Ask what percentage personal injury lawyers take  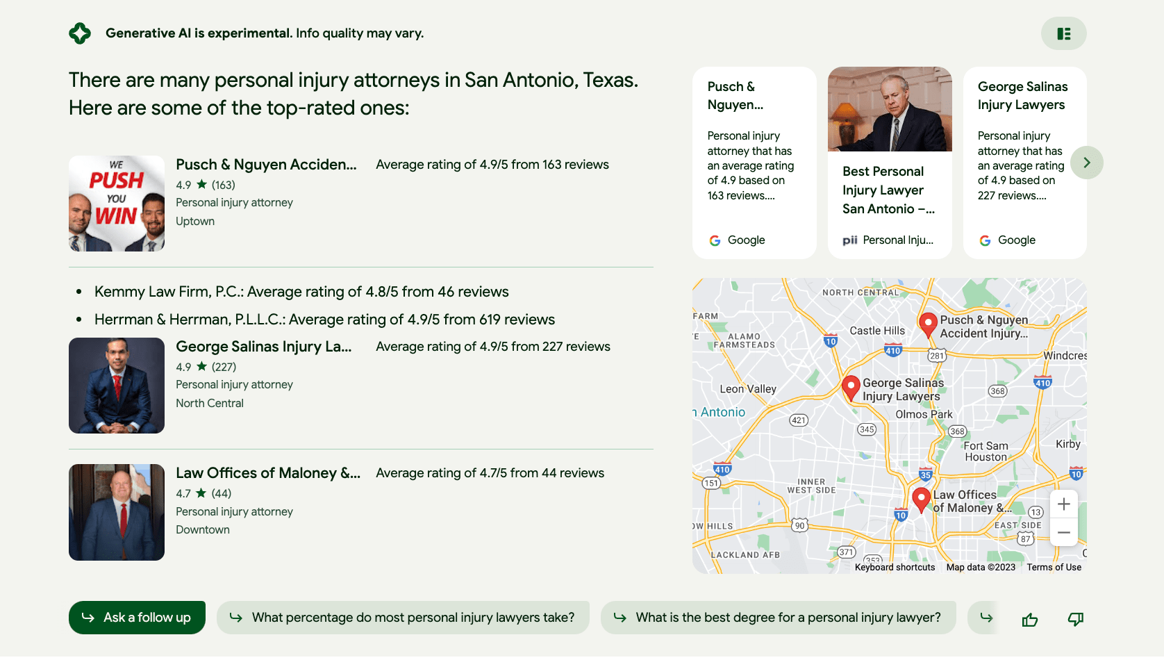403,618
